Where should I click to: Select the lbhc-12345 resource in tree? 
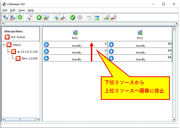(30, 58)
